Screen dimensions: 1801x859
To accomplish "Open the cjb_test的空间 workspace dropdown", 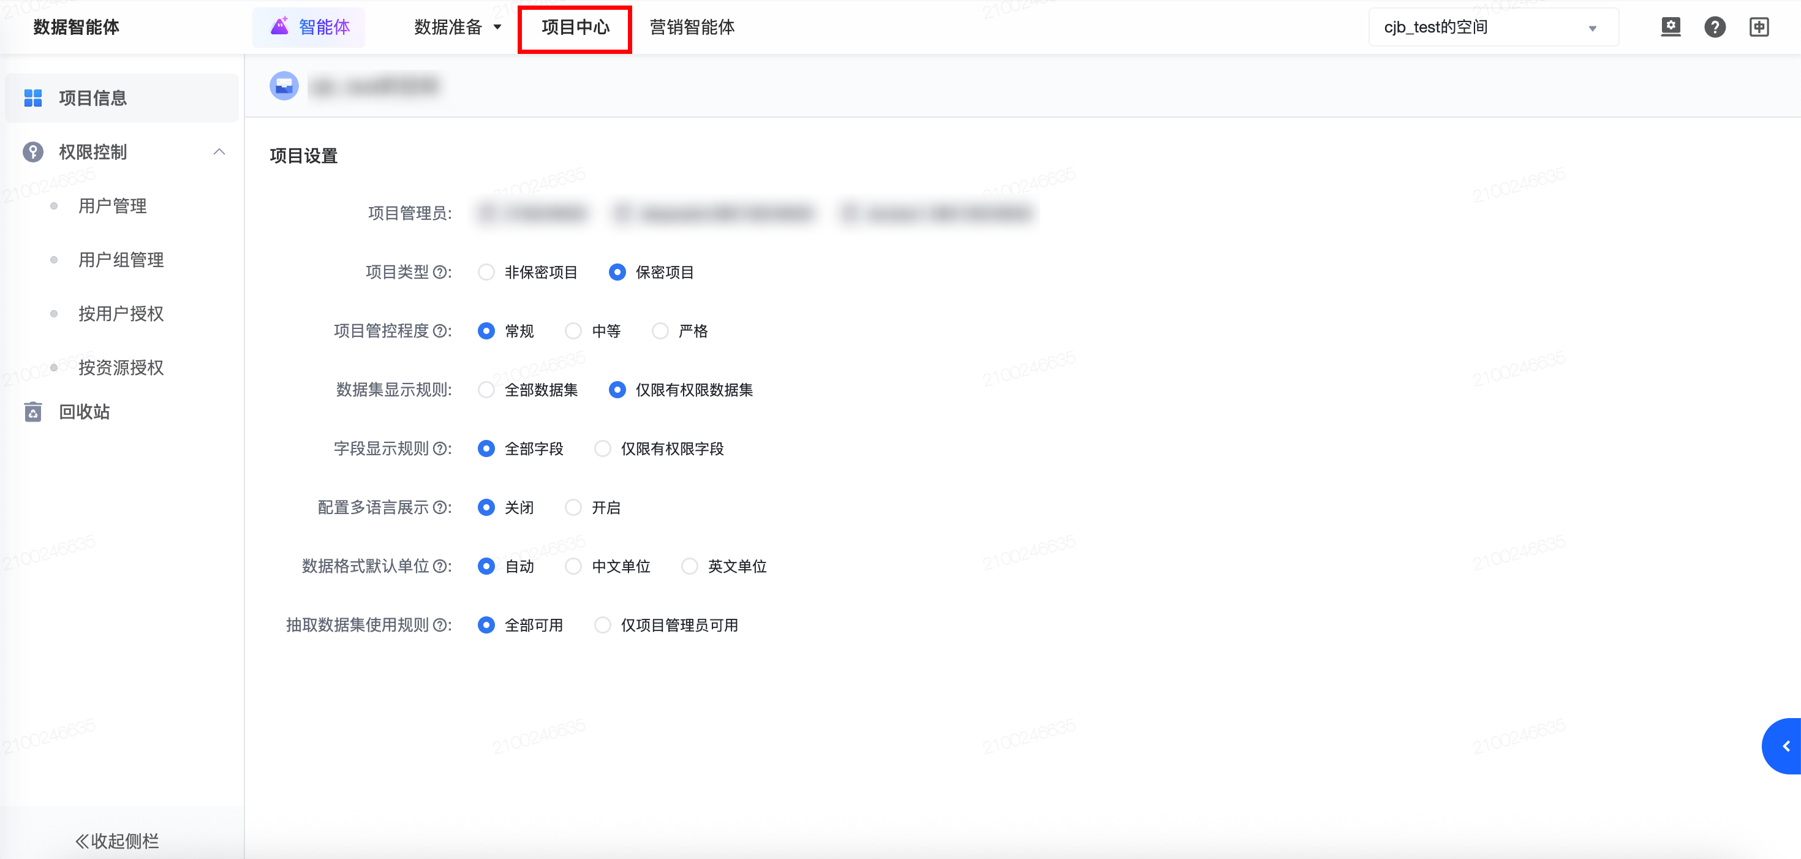I will click(x=1493, y=28).
